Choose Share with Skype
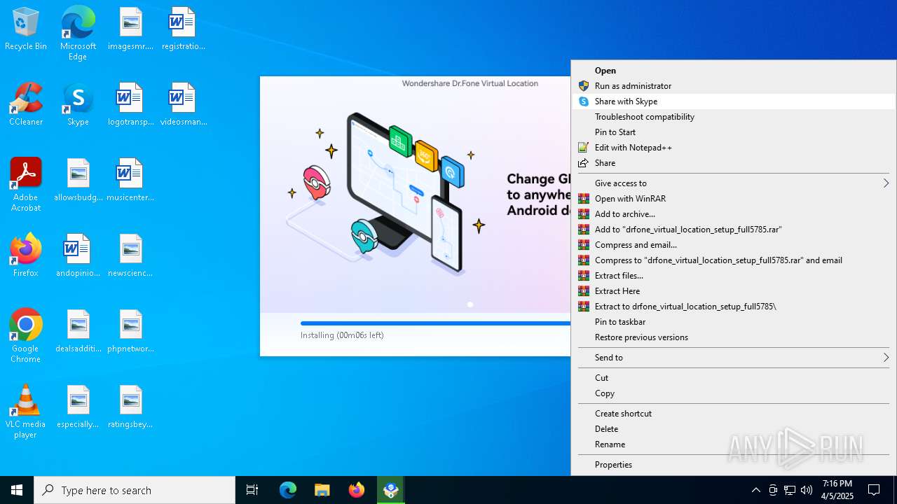 click(x=735, y=101)
